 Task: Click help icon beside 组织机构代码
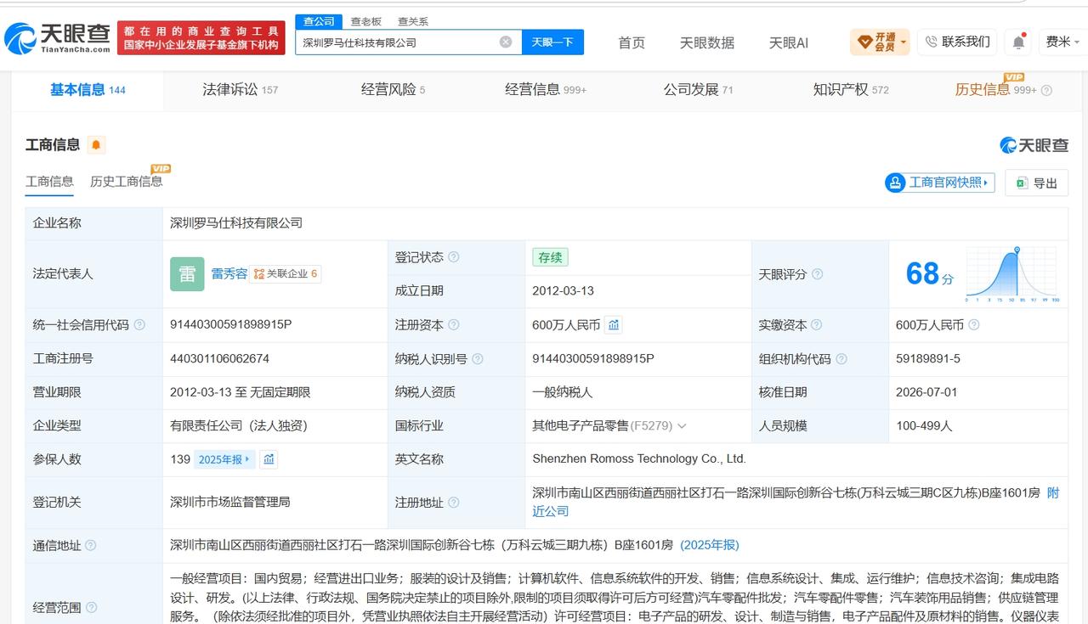click(841, 359)
